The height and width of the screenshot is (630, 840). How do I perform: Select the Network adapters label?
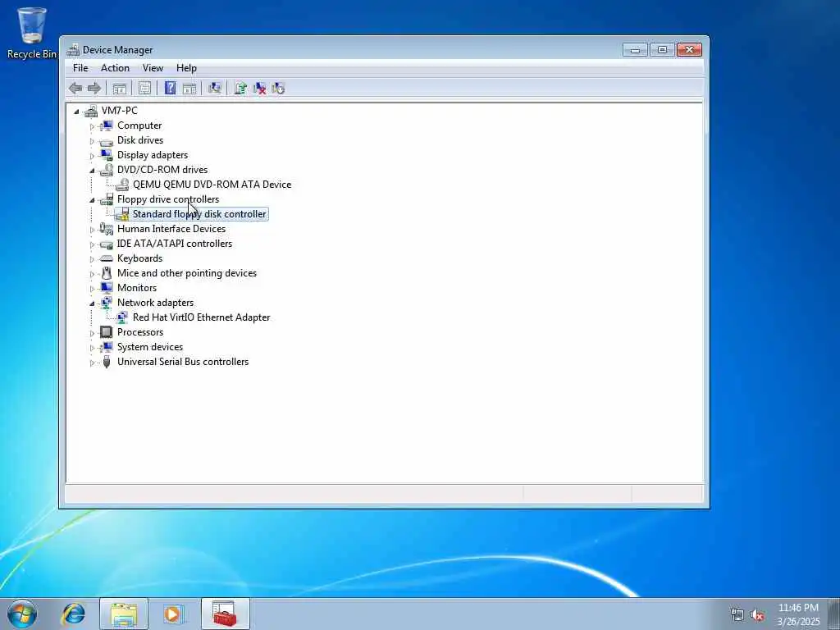pyautogui.click(x=155, y=303)
